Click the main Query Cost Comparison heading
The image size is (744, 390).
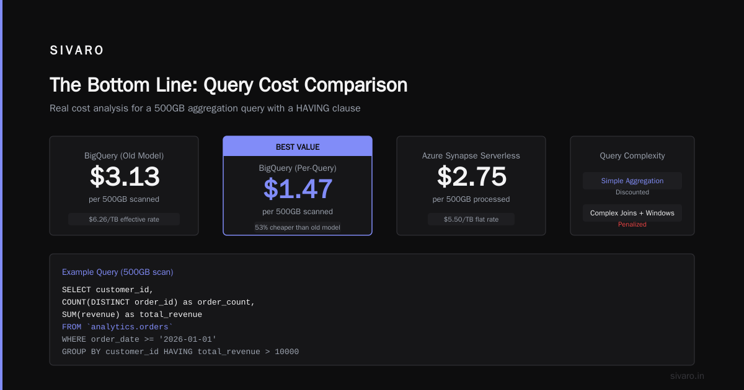tap(229, 85)
